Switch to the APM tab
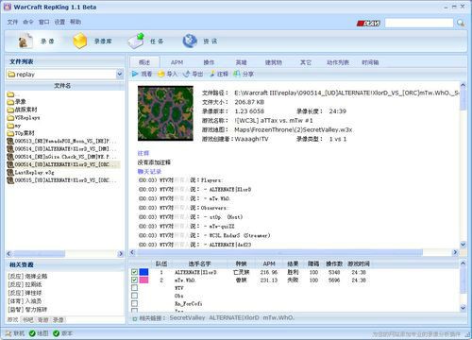472x340 pixels. (x=177, y=62)
